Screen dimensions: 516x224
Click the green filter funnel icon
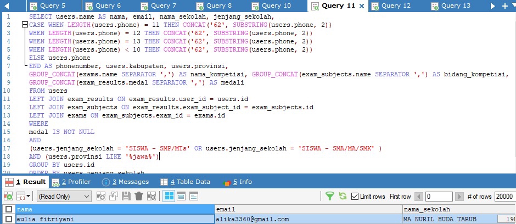point(330,196)
